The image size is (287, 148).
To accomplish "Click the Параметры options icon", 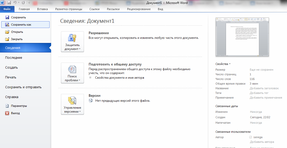I will [7, 106].
